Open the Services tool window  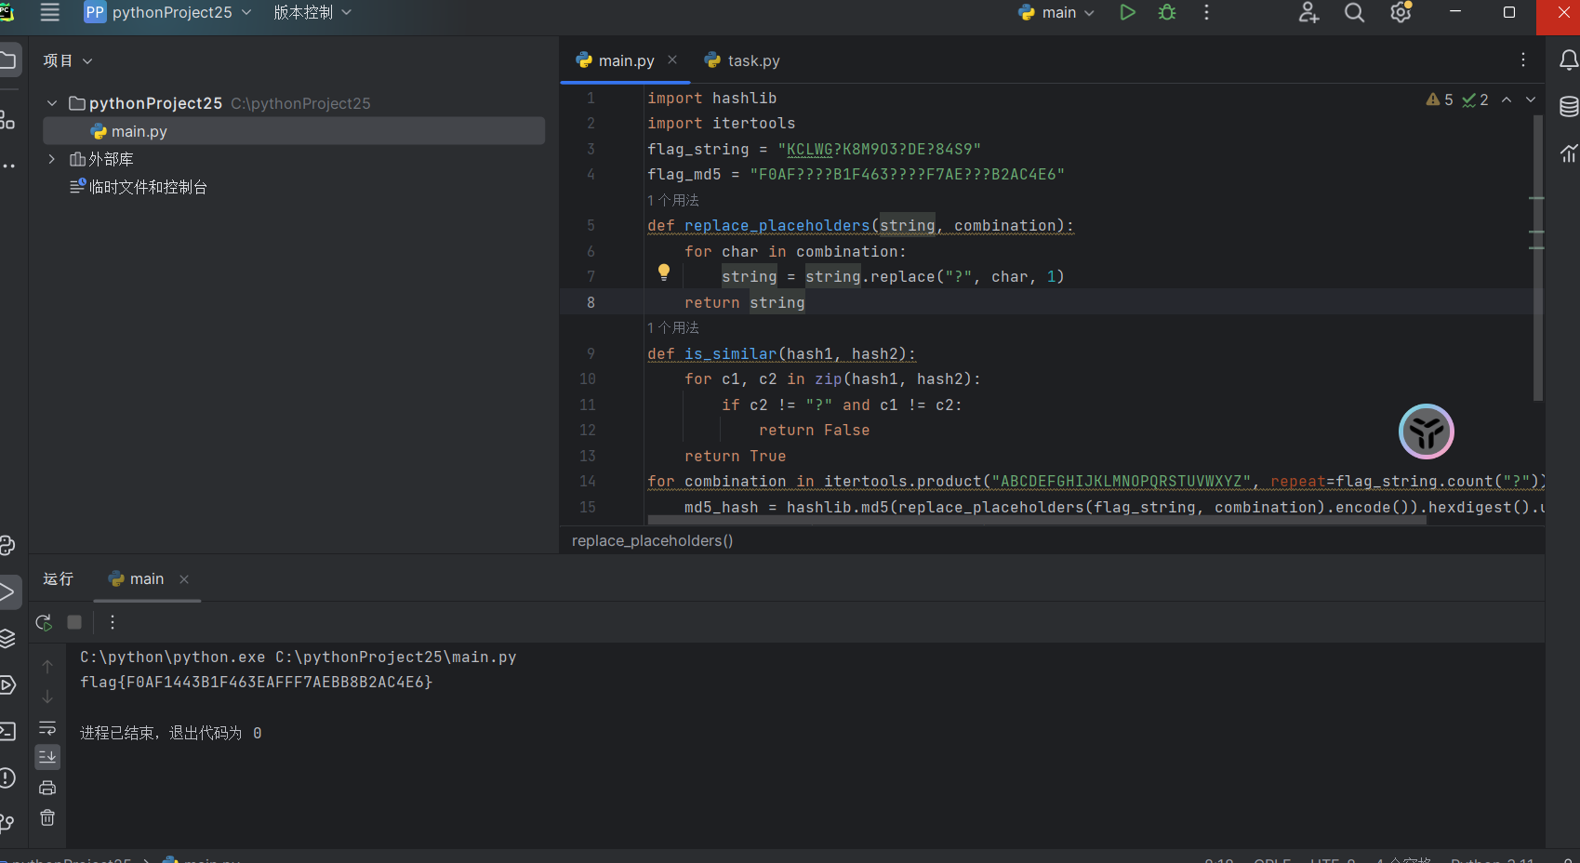7,685
